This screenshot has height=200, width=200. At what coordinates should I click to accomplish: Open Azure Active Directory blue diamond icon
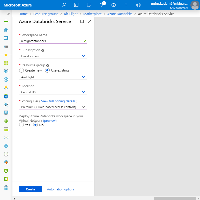tap(6, 146)
